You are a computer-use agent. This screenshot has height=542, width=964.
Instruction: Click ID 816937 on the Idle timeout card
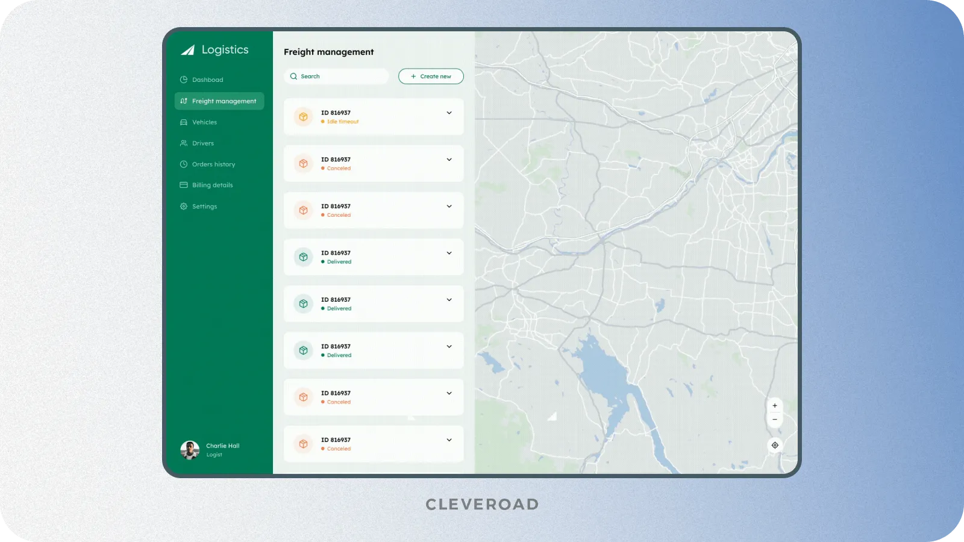(336, 113)
